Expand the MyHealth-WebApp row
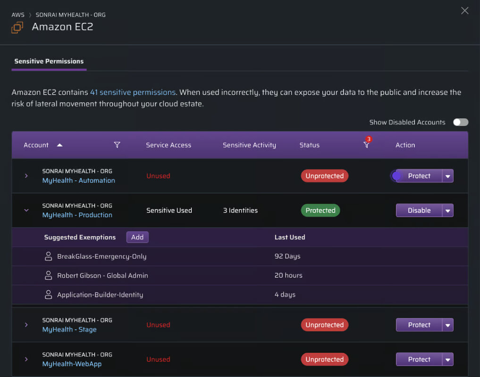Image resolution: width=480 pixels, height=377 pixels. 26,359
